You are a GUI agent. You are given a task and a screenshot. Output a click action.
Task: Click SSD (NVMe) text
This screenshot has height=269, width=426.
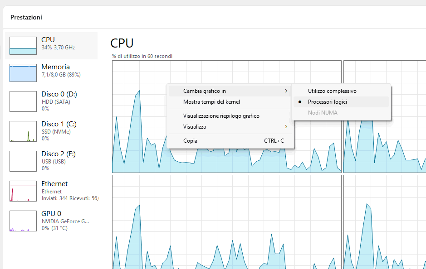click(x=56, y=132)
